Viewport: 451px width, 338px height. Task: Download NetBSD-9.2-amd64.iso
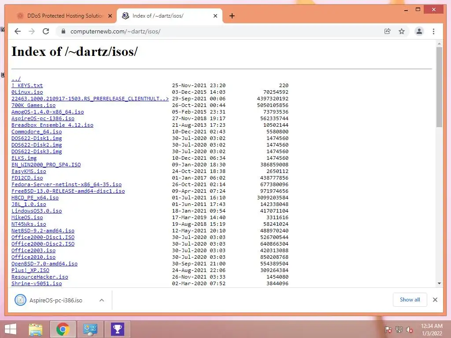click(x=43, y=231)
